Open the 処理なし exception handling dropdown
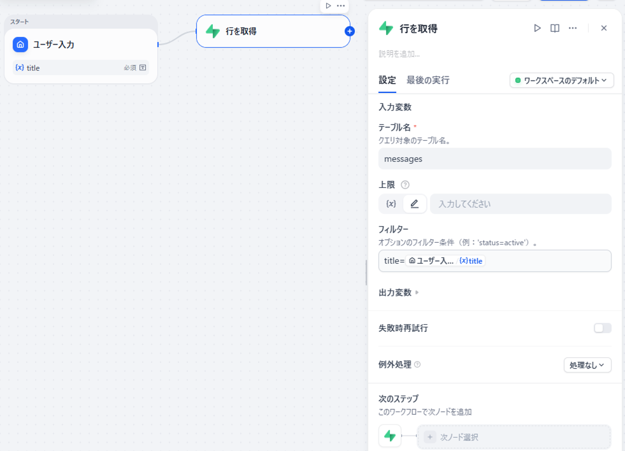The width and height of the screenshot is (625, 451). coord(587,365)
